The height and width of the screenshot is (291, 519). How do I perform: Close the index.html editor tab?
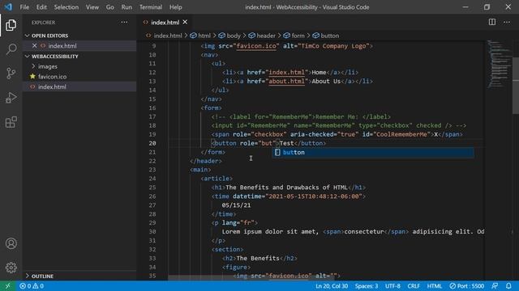[x=185, y=22]
